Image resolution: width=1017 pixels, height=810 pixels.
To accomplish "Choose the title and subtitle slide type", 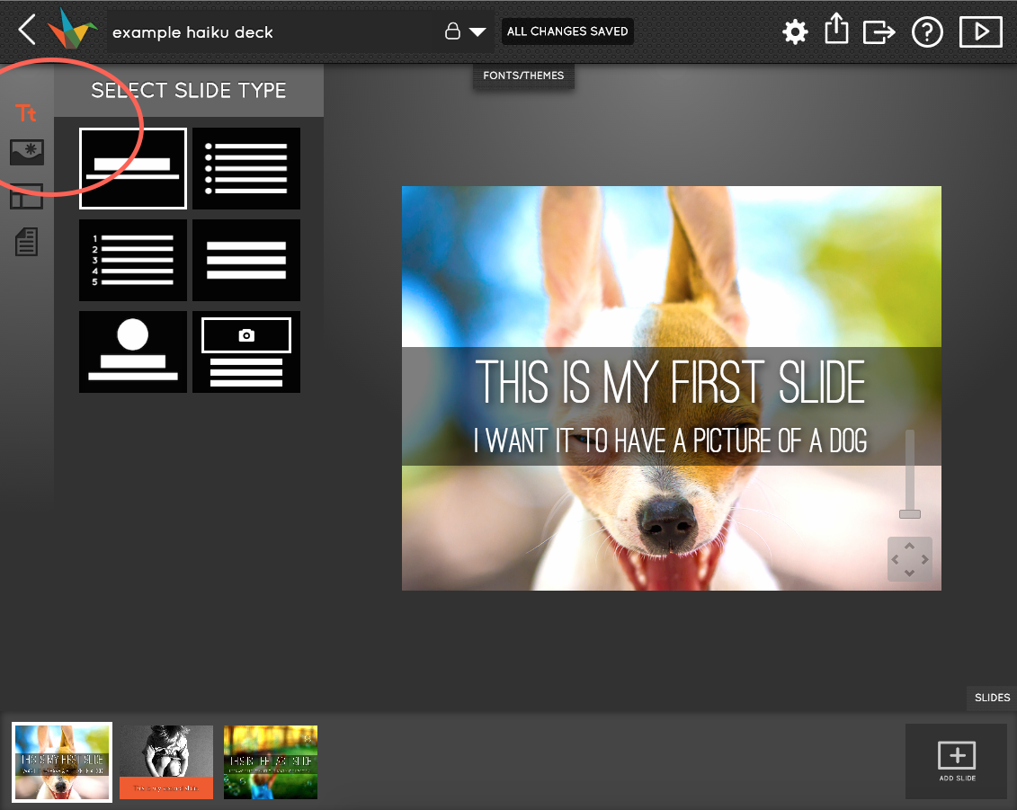I will [133, 169].
